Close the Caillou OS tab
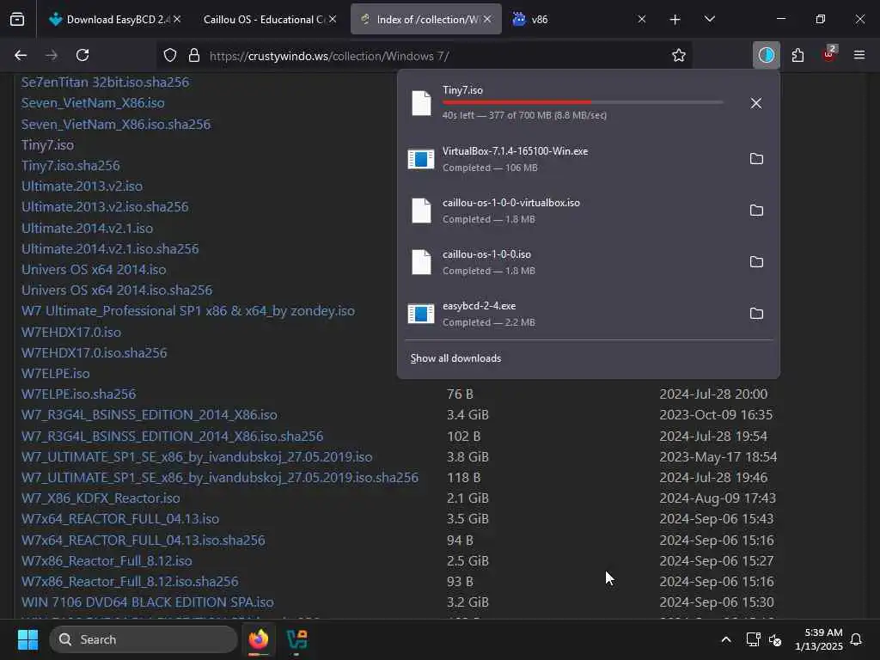Image resolution: width=880 pixels, height=660 pixels. (x=333, y=19)
